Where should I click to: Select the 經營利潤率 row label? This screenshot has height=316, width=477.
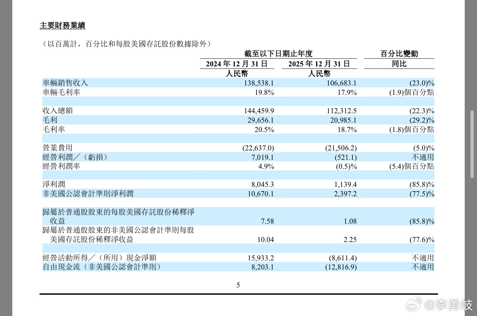(61, 166)
